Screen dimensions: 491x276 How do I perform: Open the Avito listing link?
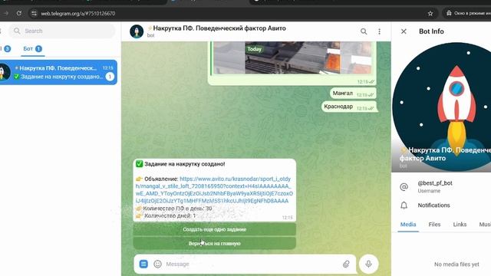pyautogui.click(x=214, y=190)
